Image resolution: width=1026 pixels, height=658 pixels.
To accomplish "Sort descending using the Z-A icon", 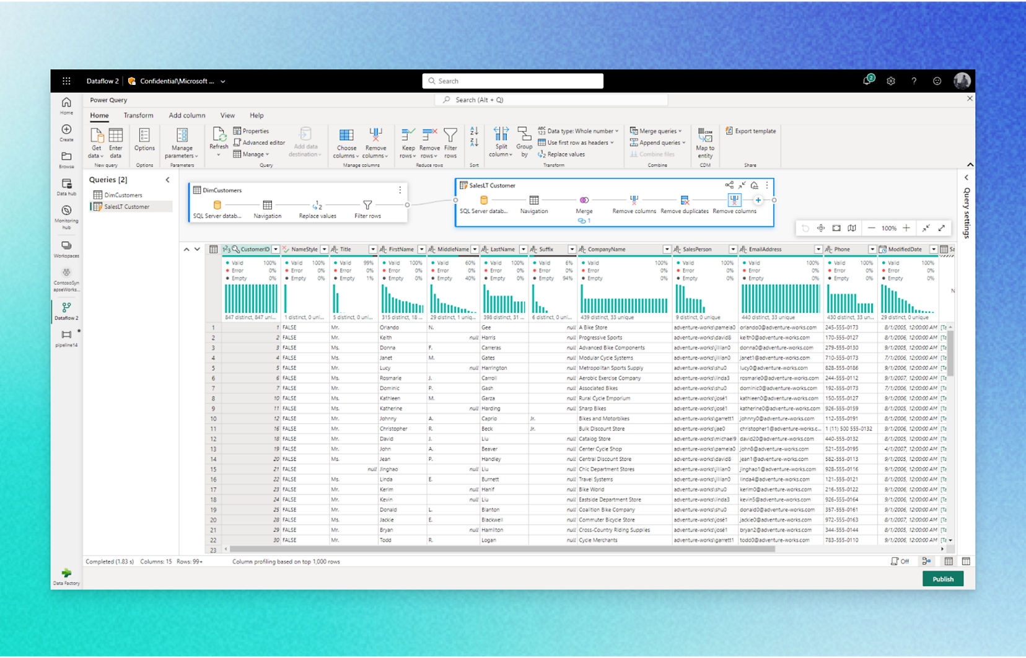I will [x=474, y=143].
